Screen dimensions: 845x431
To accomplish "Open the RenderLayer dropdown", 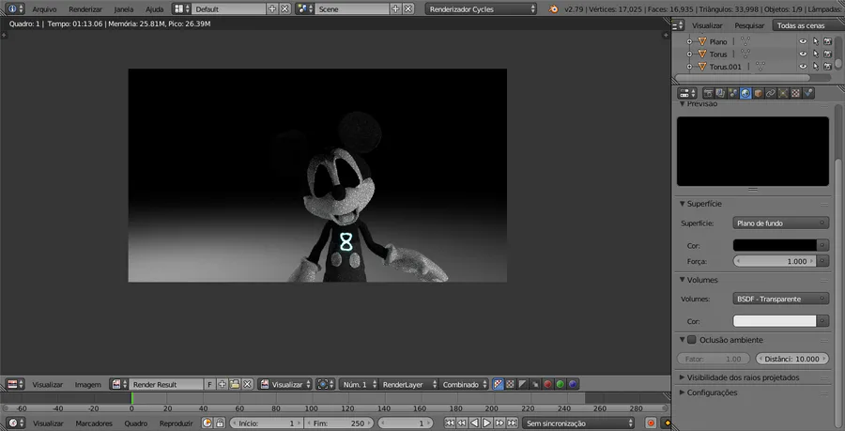I will tap(407, 385).
